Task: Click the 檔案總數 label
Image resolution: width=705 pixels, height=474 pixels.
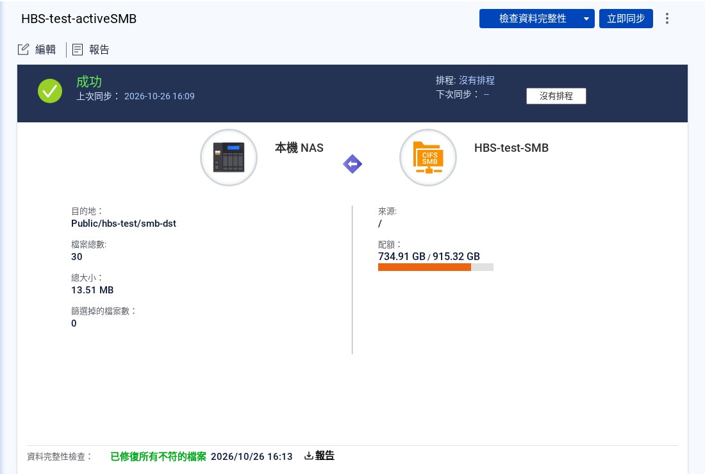Action: click(88, 244)
